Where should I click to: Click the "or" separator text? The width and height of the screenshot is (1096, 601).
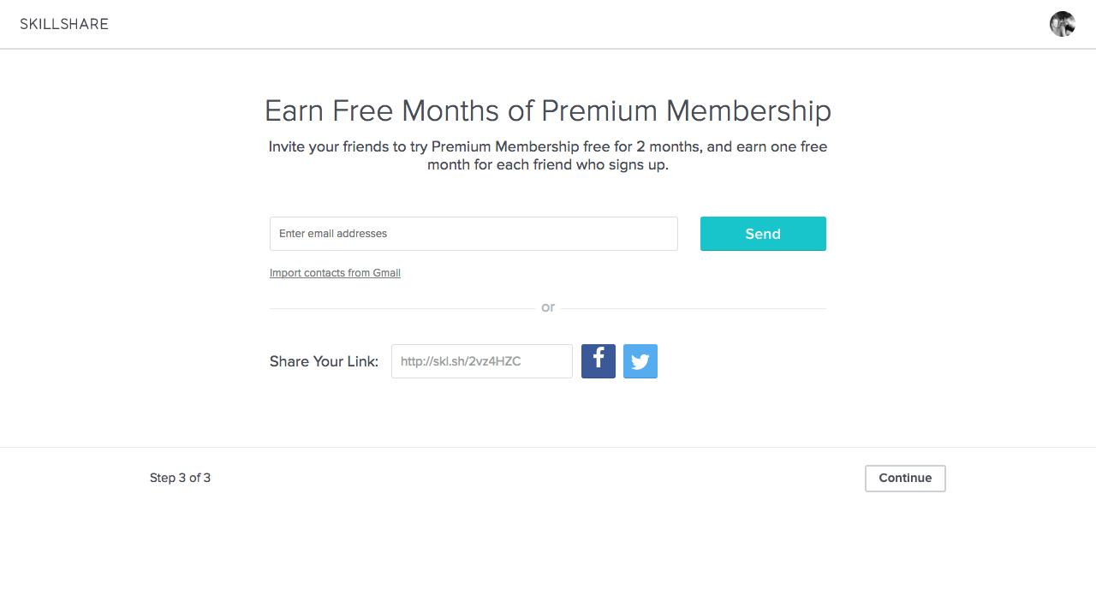point(548,307)
